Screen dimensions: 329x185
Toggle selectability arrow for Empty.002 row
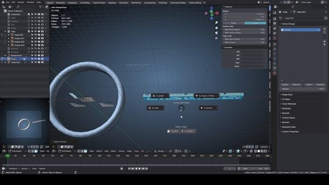32,42
